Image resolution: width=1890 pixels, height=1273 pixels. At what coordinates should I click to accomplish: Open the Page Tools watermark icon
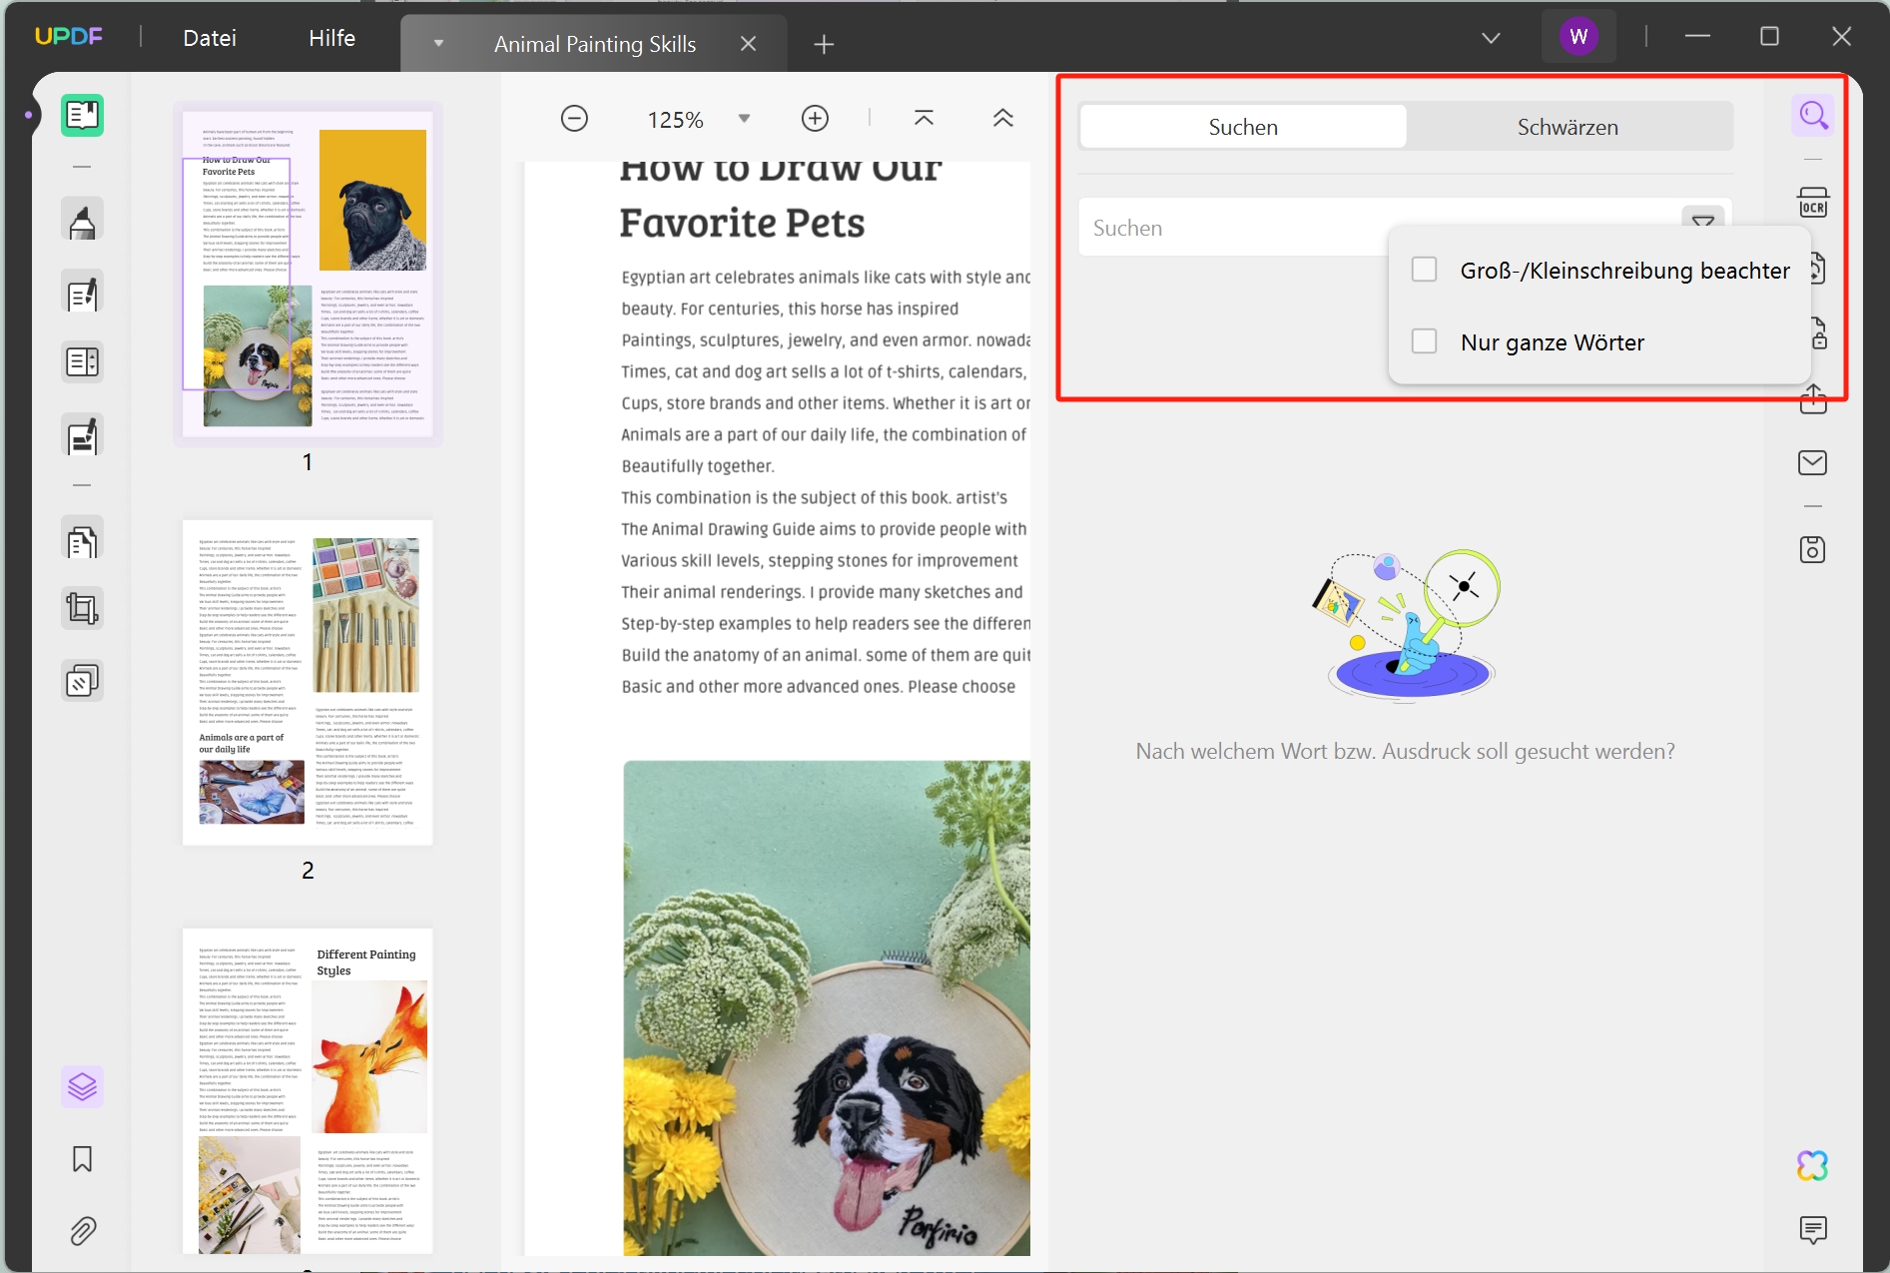(82, 681)
